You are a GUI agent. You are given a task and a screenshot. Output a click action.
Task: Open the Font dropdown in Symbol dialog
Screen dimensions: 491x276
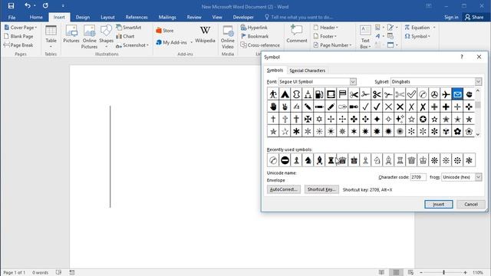(x=353, y=82)
